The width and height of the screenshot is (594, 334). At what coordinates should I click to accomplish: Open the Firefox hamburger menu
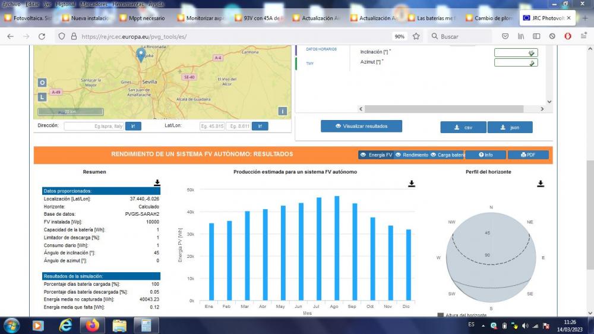tap(583, 36)
